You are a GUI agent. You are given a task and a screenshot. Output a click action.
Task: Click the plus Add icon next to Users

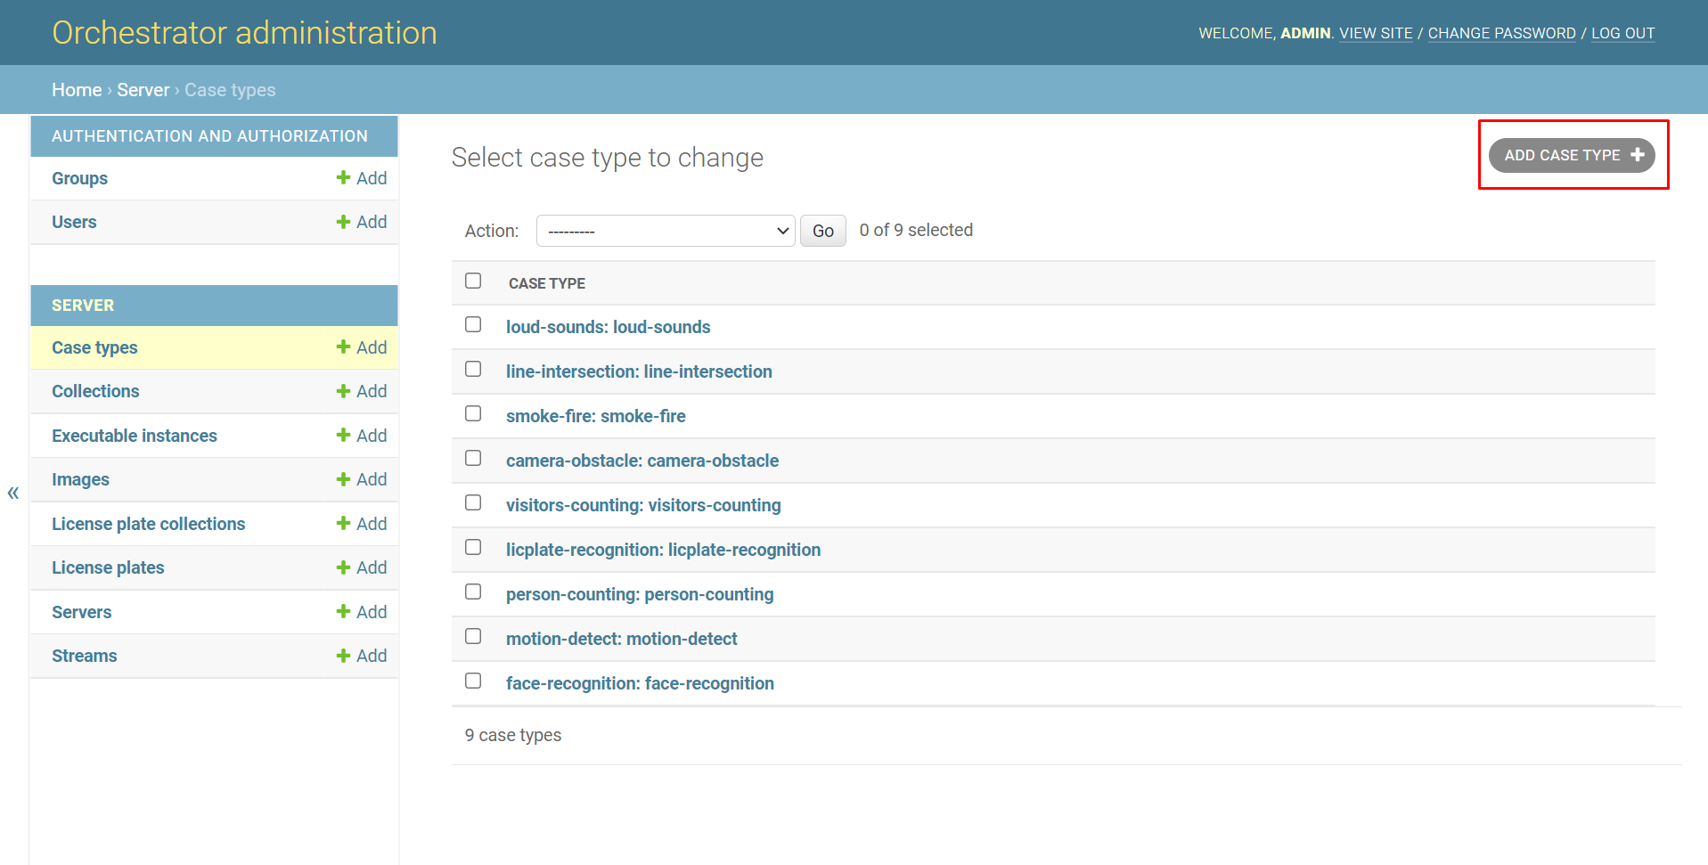click(343, 222)
